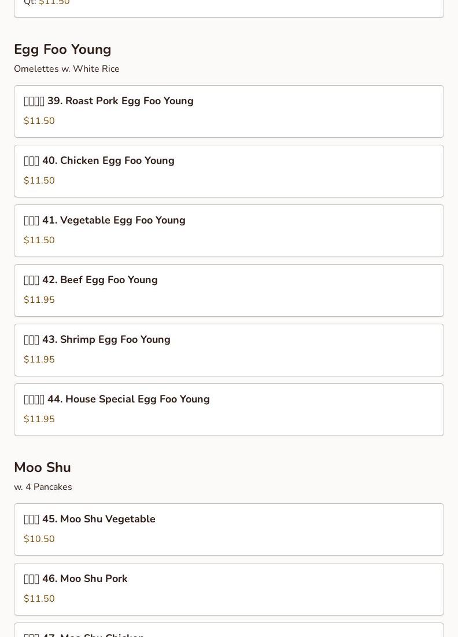Click the $11.95 price under House Special Egg Foo Young

pos(39,419)
